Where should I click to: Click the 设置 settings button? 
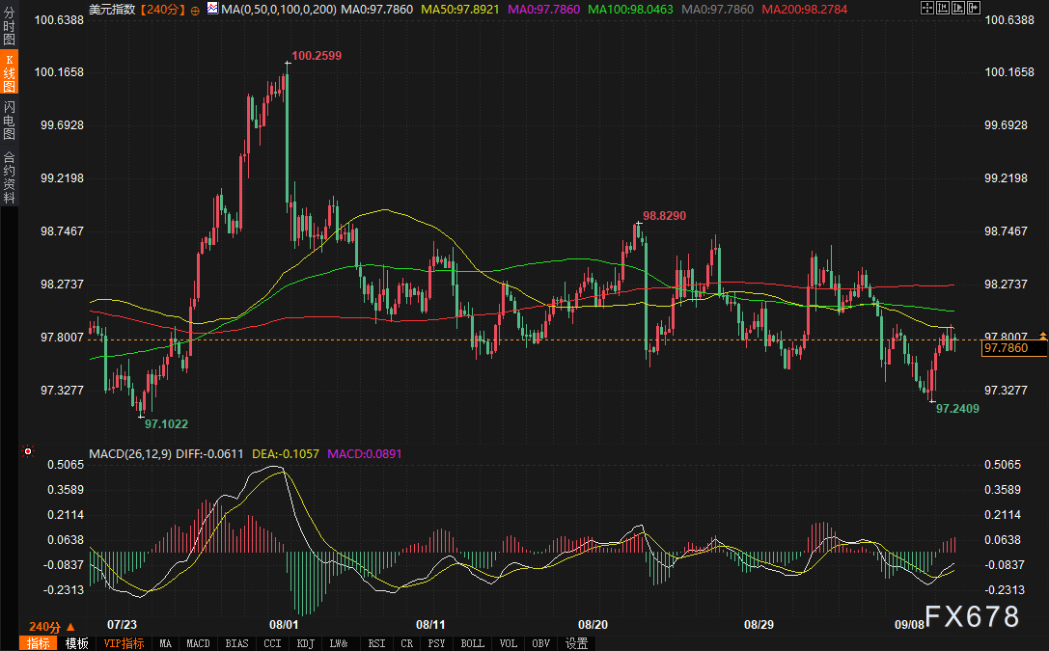(576, 643)
